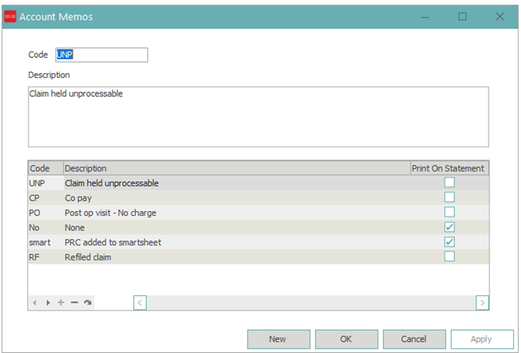Viewport: 521px width, 353px height.
Task: Click inside the Code input field
Action: coord(100,55)
